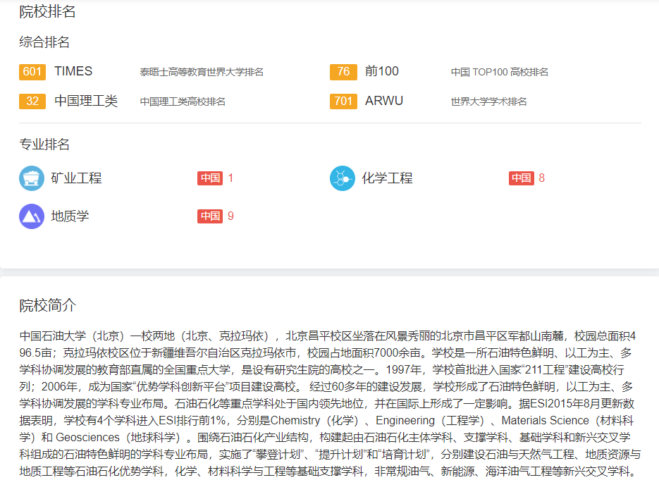This screenshot has height=480, width=659.
Task: Click the 专业排名 subheading
Action: [x=44, y=144]
